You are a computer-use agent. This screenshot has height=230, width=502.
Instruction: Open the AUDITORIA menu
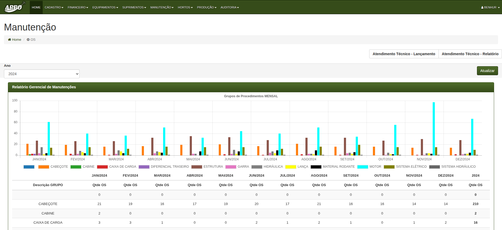(230, 7)
